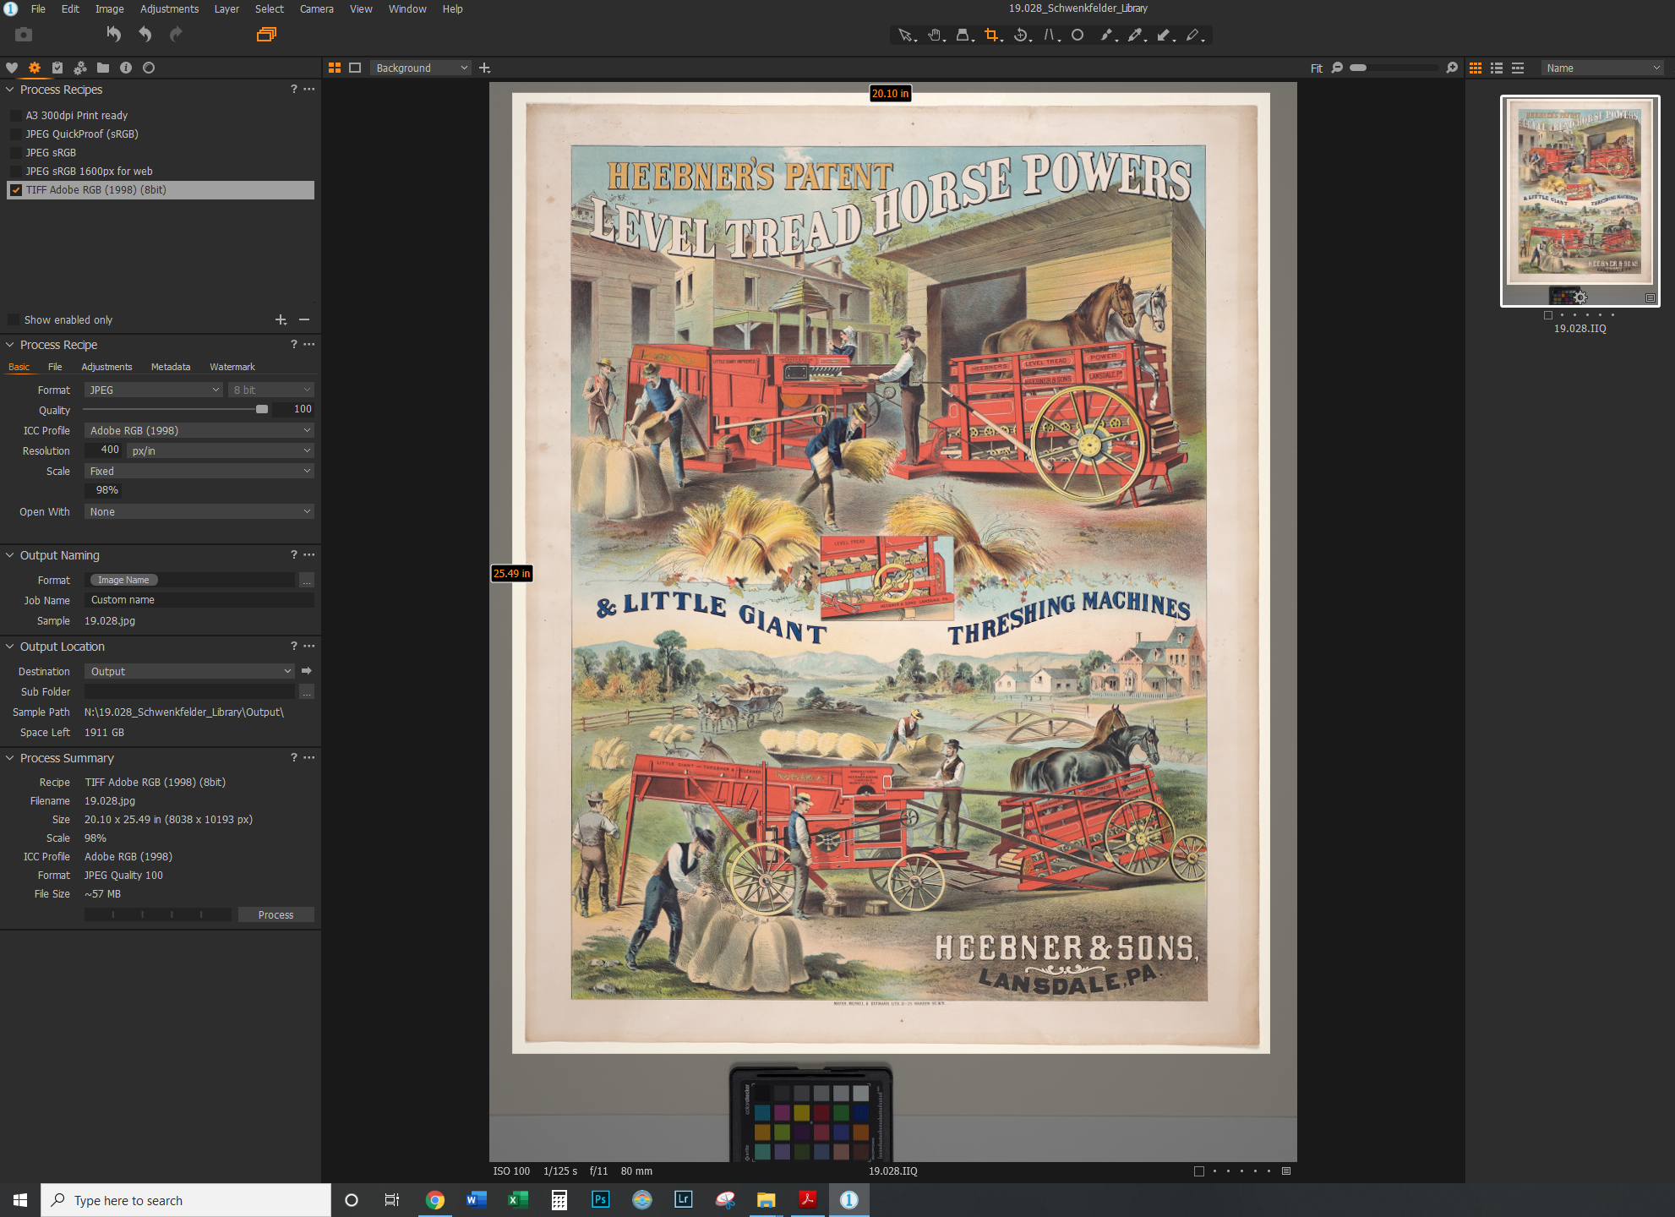Open the clipboard Adjustments tool tab

click(57, 68)
